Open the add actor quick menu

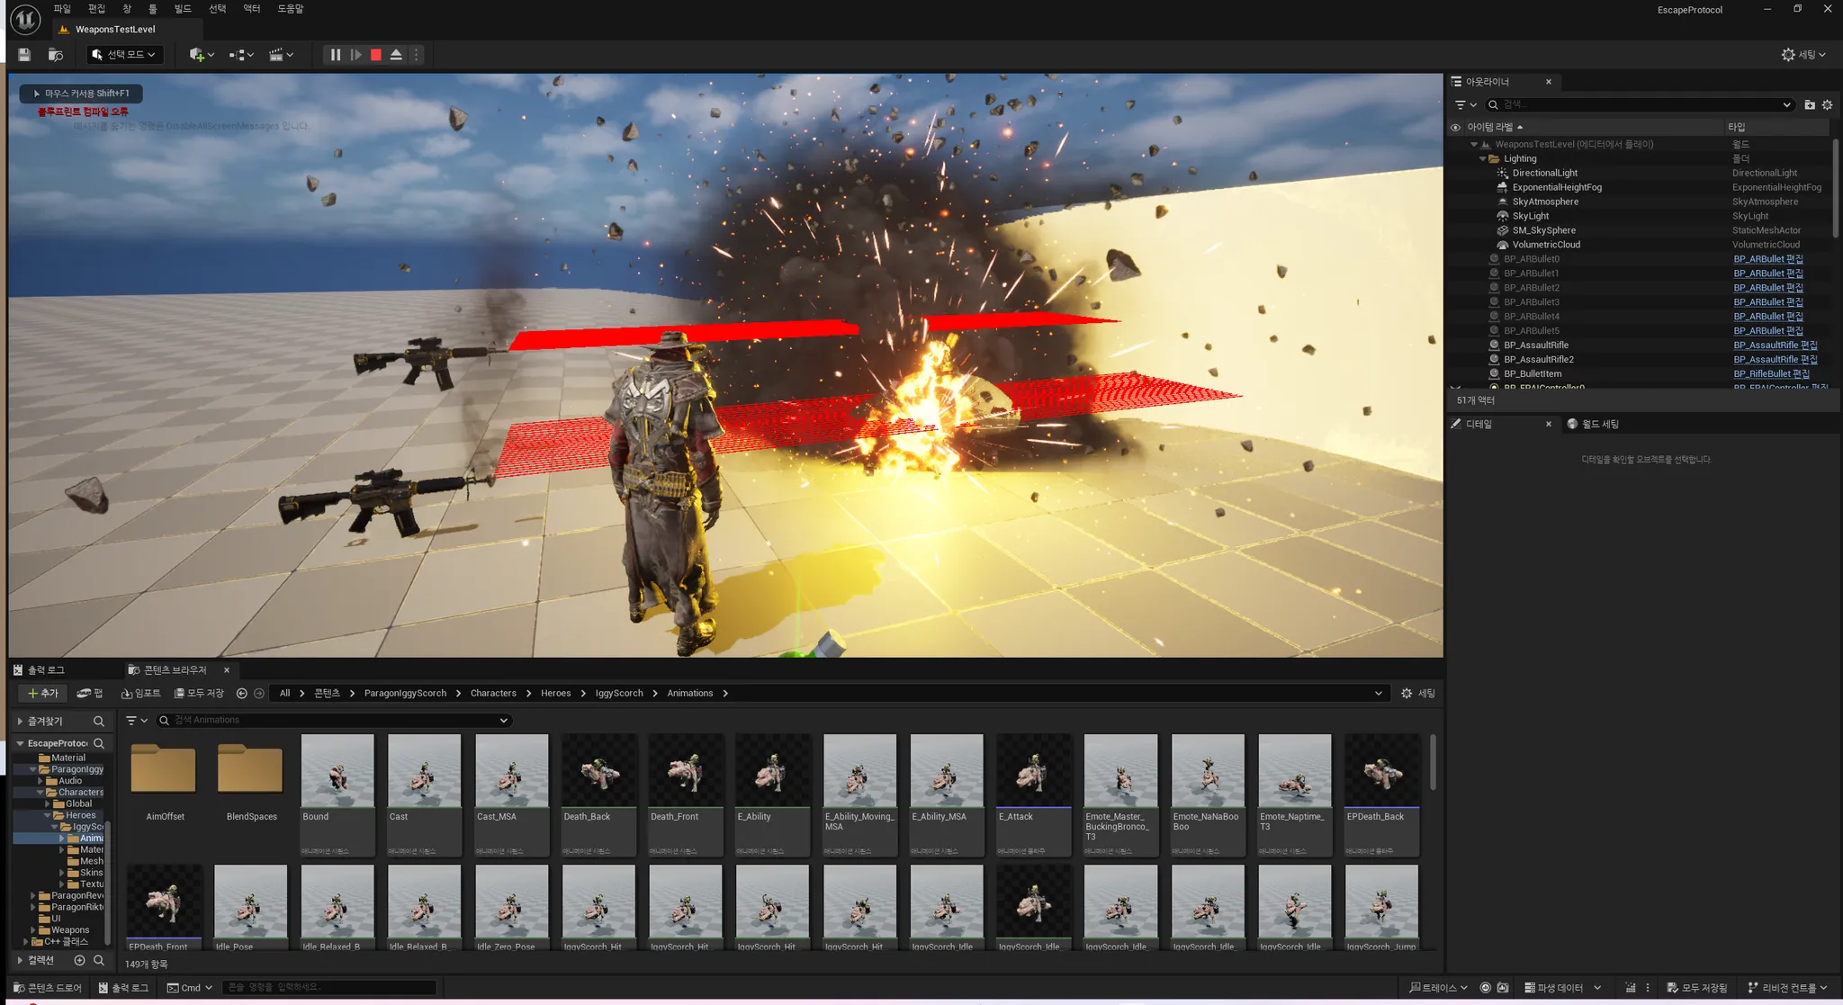202,55
